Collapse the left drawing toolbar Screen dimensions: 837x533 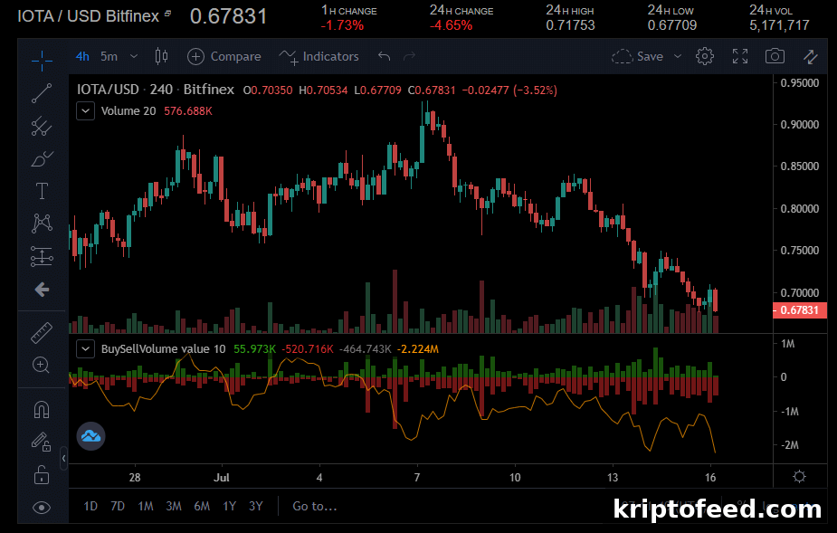[63, 458]
